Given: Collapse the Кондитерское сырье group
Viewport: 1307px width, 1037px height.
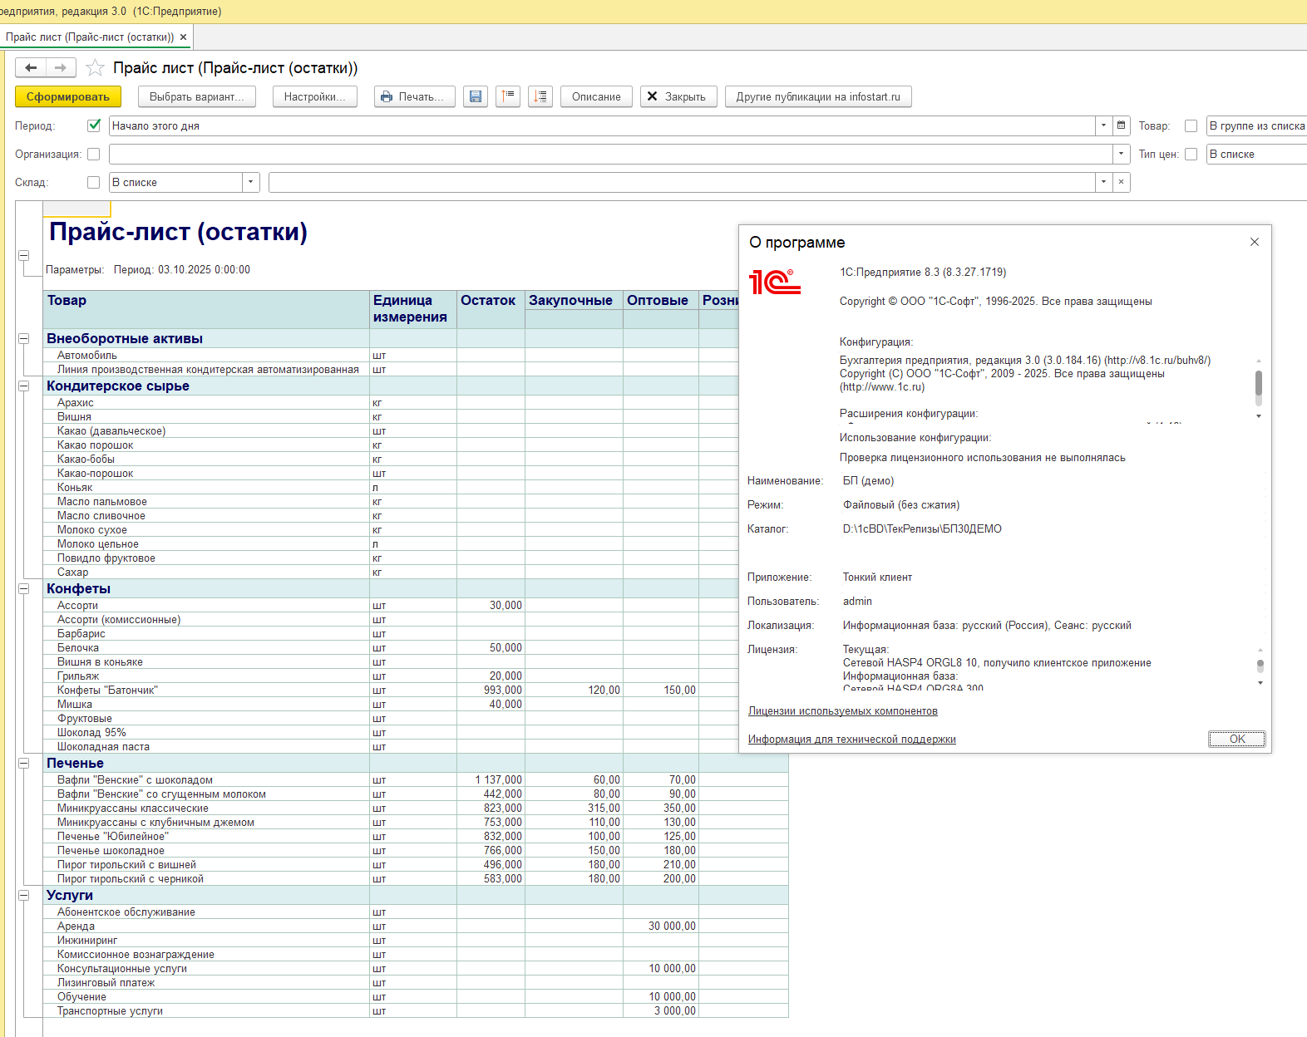Looking at the screenshot, I should (x=24, y=386).
